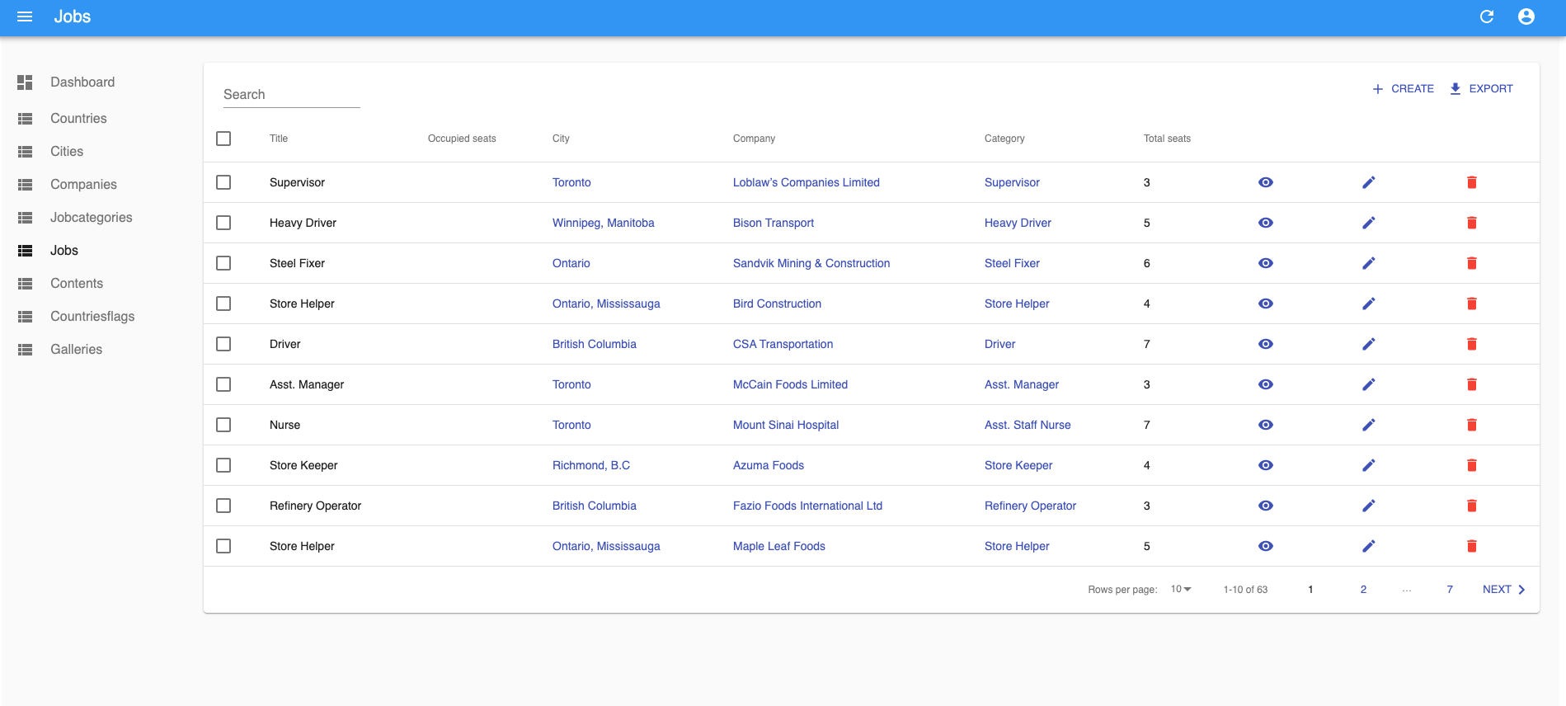Open Contents in the sidebar
The width and height of the screenshot is (1566, 706).
77,284
